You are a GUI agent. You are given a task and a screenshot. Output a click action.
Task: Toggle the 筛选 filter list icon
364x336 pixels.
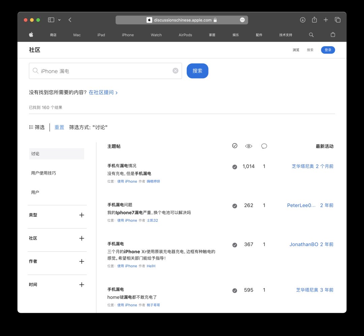point(37,127)
